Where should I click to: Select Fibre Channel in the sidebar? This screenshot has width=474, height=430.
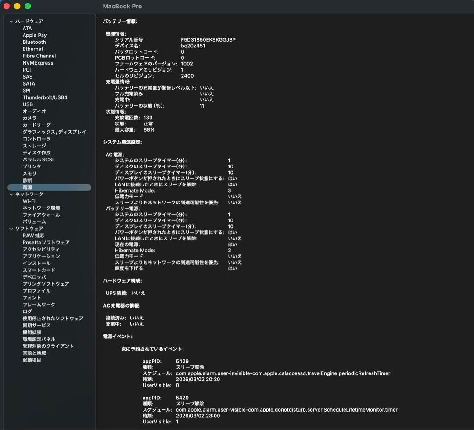coord(39,56)
